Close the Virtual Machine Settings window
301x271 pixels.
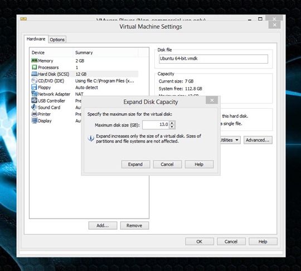(x=274, y=25)
